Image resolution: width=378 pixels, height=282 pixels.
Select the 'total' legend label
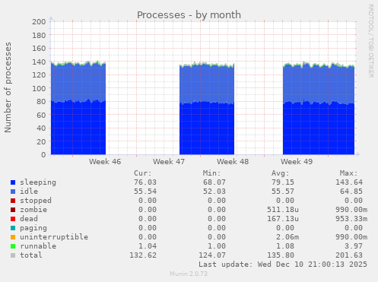[31, 255]
